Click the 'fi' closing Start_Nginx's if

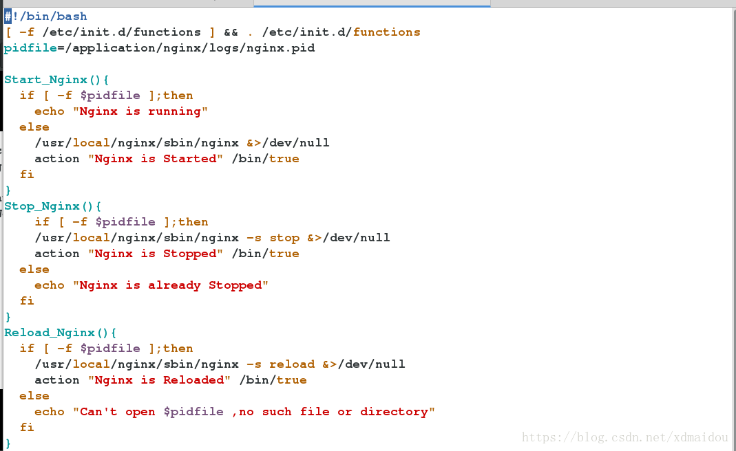click(27, 175)
